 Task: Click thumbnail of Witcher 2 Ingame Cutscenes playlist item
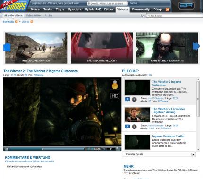click(x=137, y=87)
